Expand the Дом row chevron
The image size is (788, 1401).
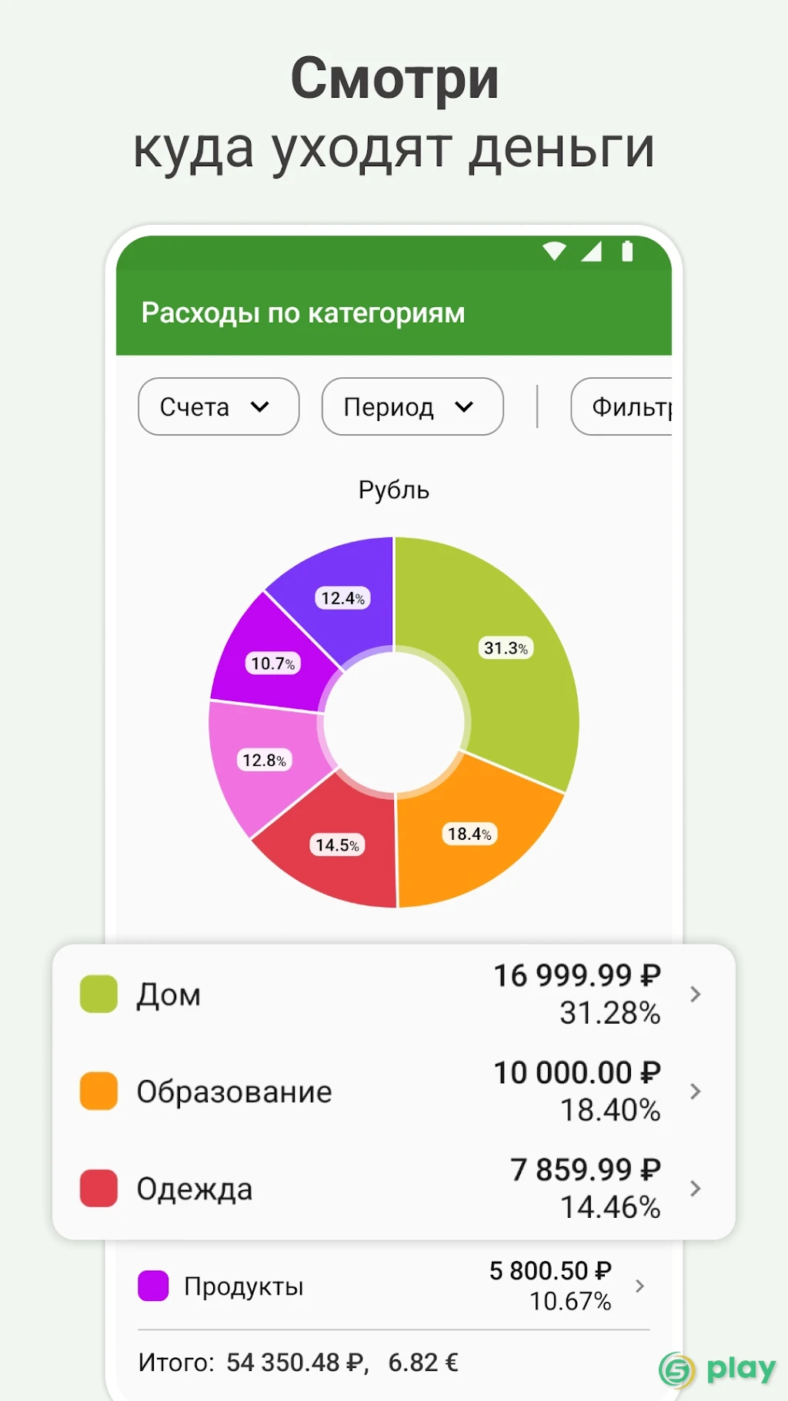coord(695,994)
